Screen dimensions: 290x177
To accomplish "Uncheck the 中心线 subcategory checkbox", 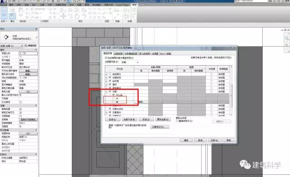I will pos(113,95).
